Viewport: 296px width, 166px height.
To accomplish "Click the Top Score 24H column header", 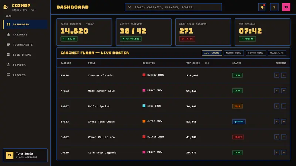I will (198, 63).
